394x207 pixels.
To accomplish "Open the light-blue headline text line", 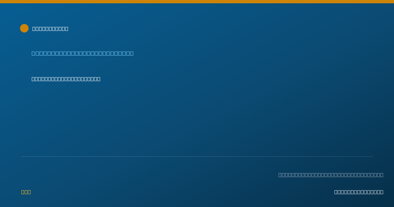I will 82,53.
